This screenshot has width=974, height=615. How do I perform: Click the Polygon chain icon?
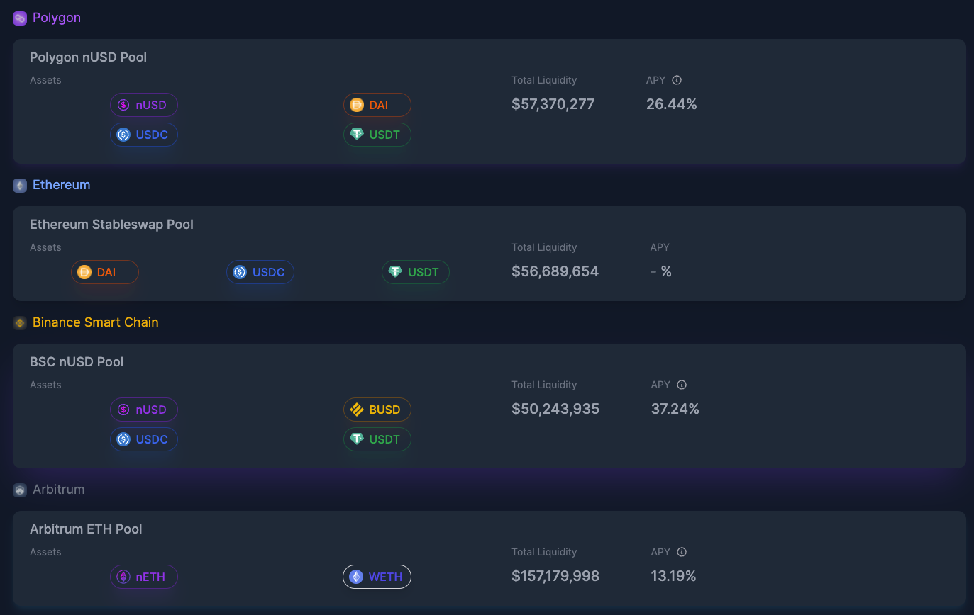tap(18, 17)
